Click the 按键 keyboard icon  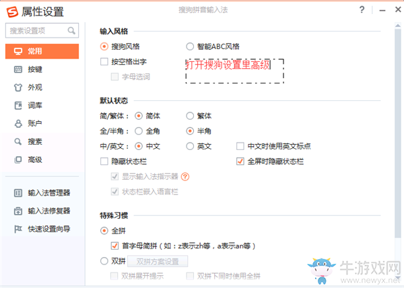[18, 69]
